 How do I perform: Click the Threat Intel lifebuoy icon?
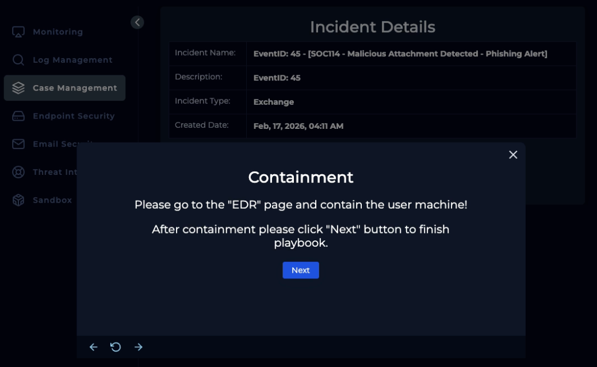click(x=18, y=172)
